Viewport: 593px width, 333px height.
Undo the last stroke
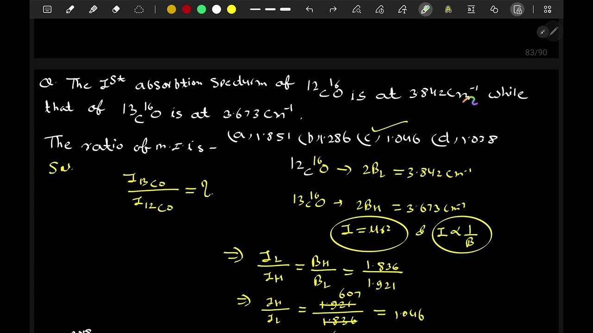(x=309, y=9)
